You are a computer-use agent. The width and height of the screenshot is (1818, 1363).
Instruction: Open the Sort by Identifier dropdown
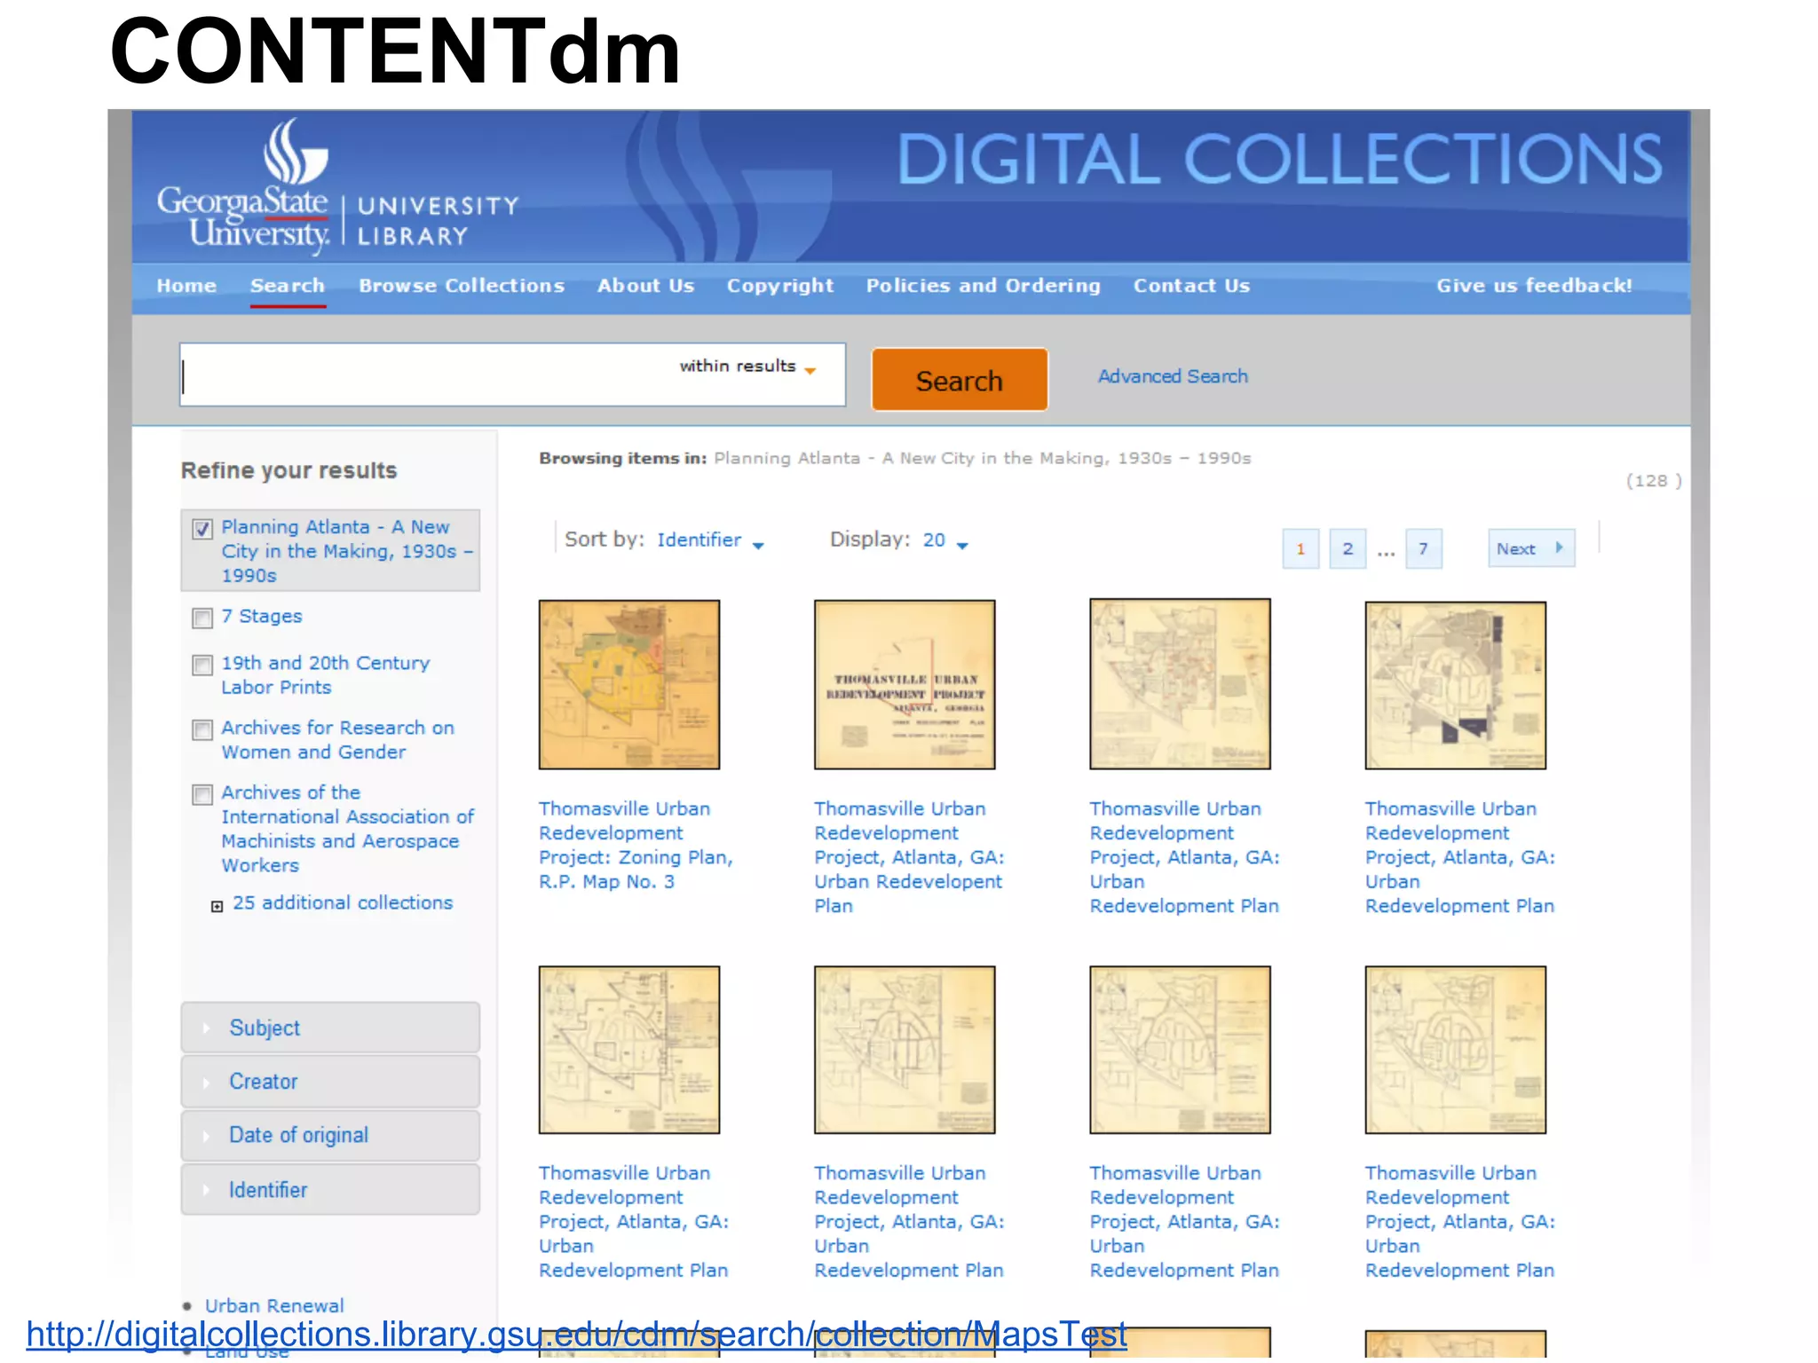click(x=710, y=540)
